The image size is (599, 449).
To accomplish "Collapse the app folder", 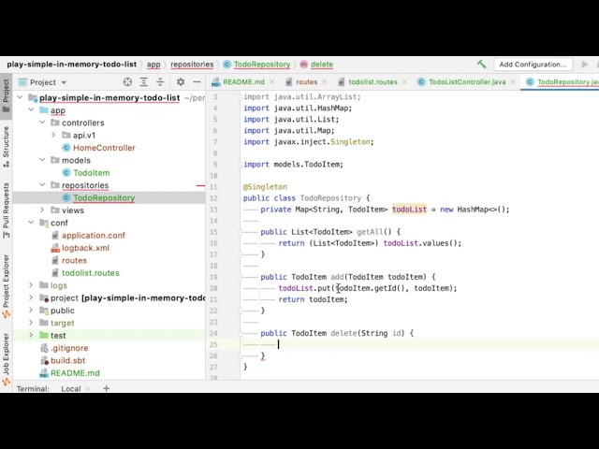I will [x=31, y=110].
